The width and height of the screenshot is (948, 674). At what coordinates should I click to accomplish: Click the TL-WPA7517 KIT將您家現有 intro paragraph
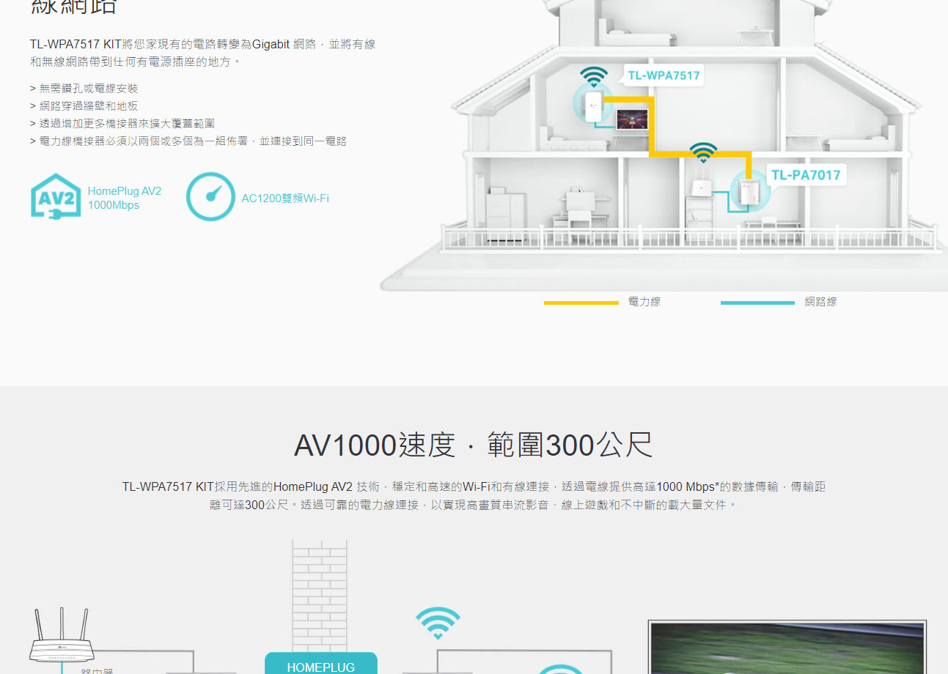(x=203, y=53)
